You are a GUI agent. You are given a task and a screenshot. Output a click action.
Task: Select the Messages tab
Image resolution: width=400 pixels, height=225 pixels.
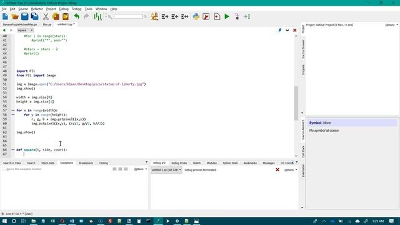tap(269, 162)
